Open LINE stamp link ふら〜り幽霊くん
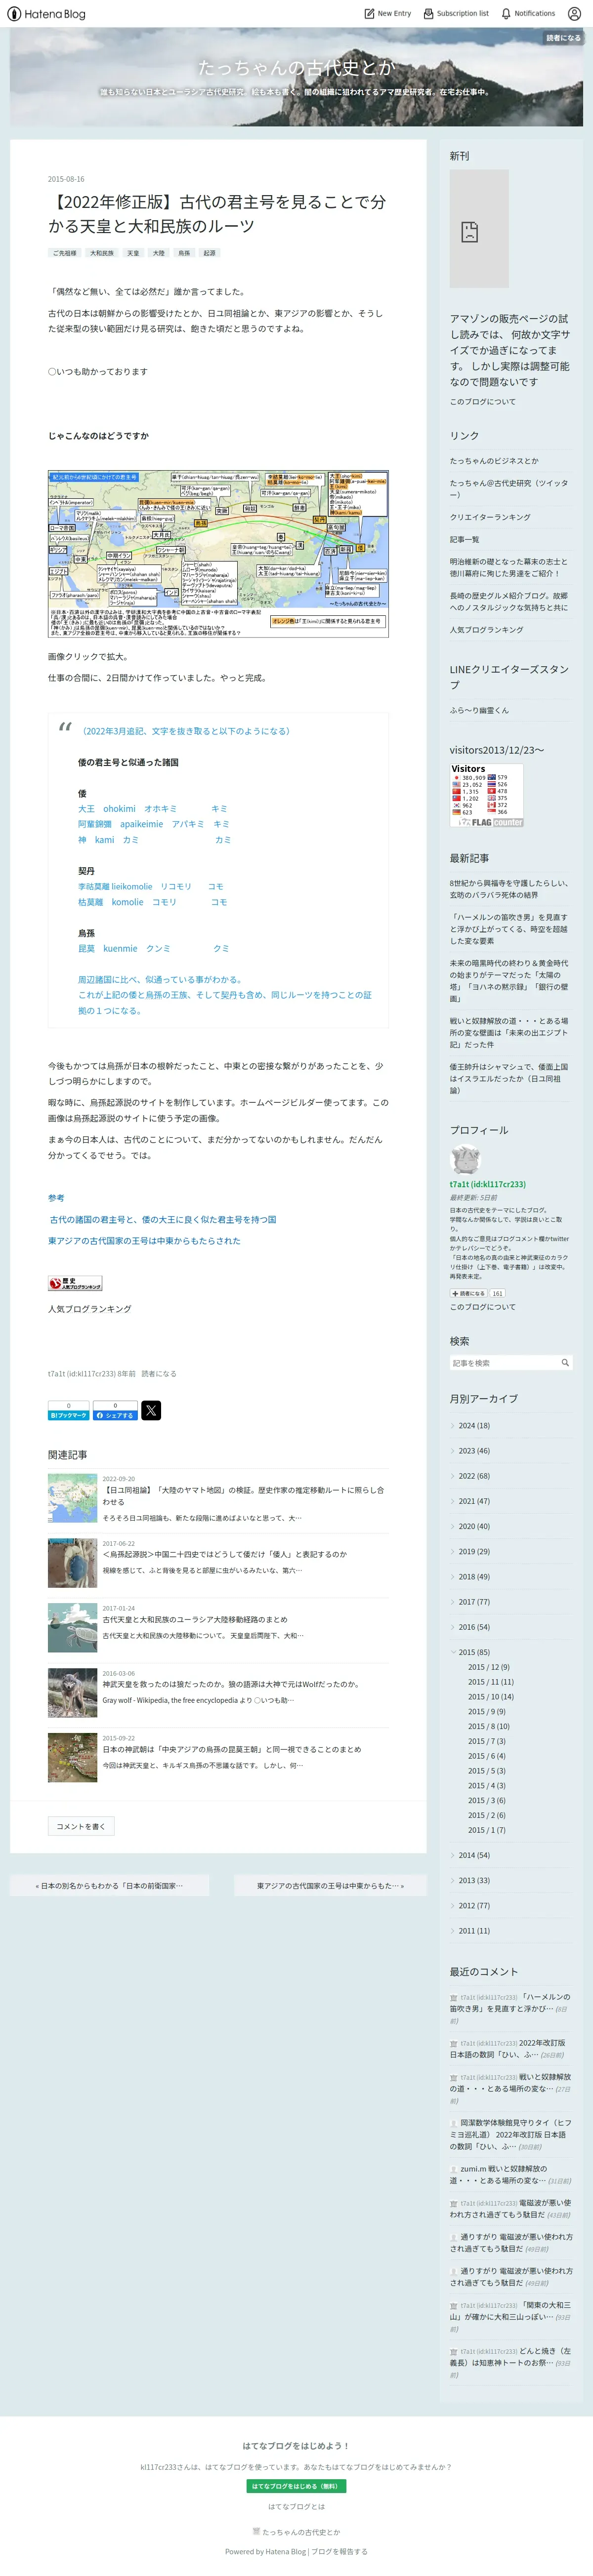 coord(479,710)
